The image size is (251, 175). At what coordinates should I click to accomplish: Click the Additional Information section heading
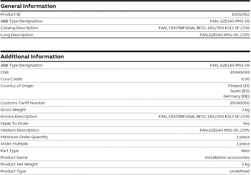click(x=32, y=57)
